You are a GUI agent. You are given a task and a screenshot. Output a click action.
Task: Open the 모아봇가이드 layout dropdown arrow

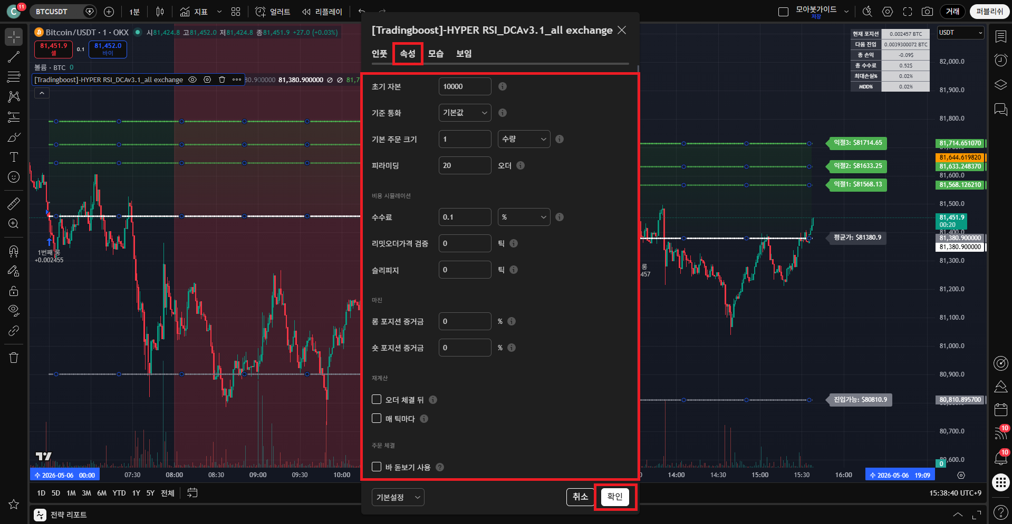846,12
